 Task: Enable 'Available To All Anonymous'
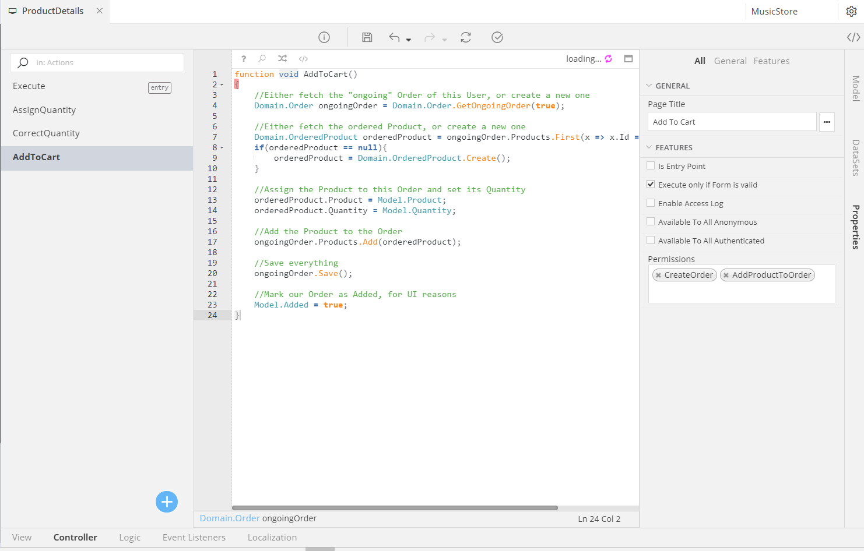(651, 221)
